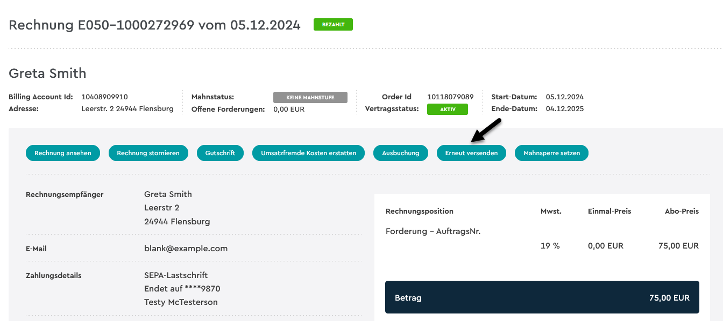Screen dimensions: 723x321
Task: Click the green BEZAHLT status badge
Action: tap(333, 25)
